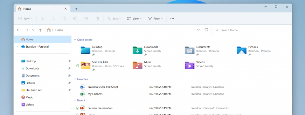Click the pin icon beside sidebar Star Trek Filez
305x115 pixels.
click(69, 90)
